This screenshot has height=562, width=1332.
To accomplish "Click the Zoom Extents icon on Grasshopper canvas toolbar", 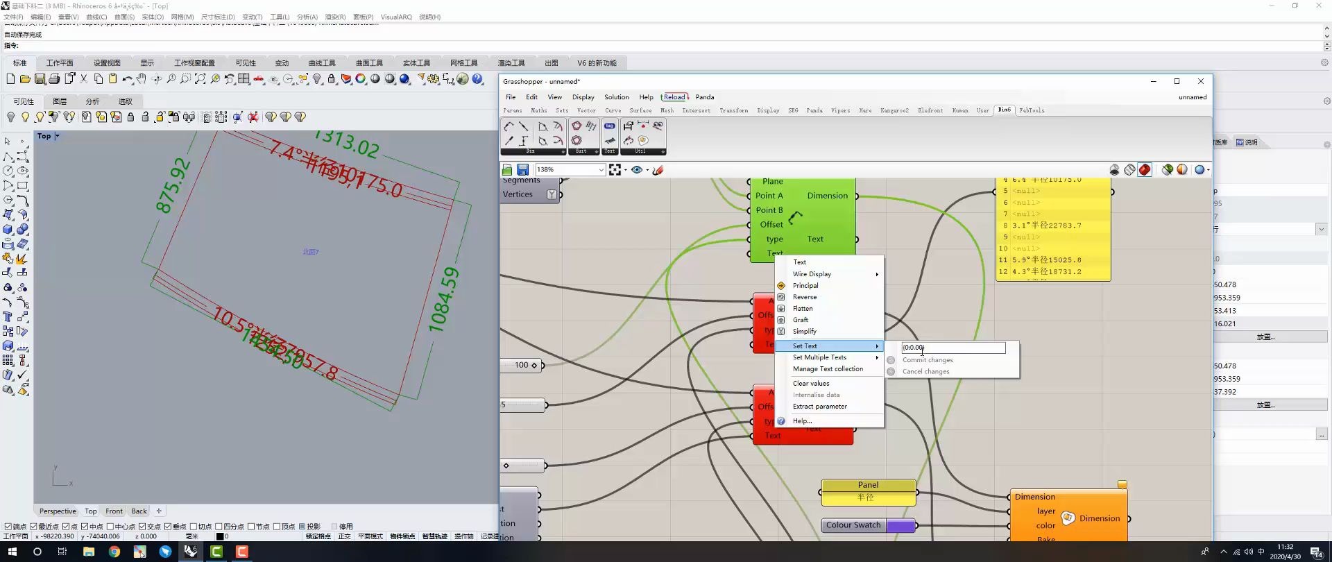I will point(615,169).
